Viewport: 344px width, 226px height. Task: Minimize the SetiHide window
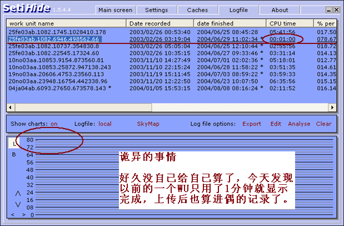click(x=328, y=9)
